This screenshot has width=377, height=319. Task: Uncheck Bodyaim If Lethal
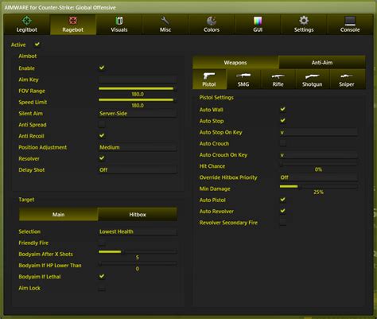tap(102, 277)
